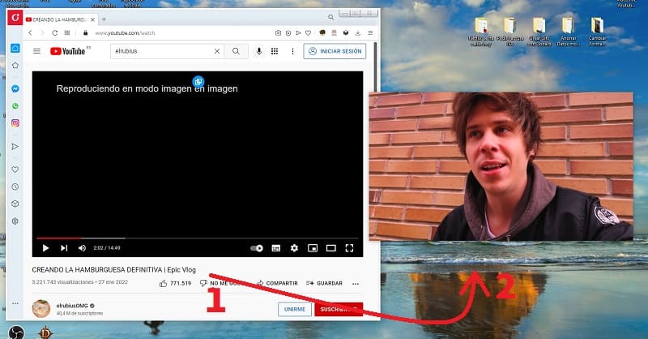Reload the YouTube page
Image resolution: width=648 pixels, height=339 pixels.
[x=54, y=32]
